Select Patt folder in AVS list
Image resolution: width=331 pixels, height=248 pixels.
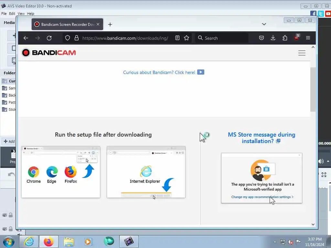pos(9,102)
